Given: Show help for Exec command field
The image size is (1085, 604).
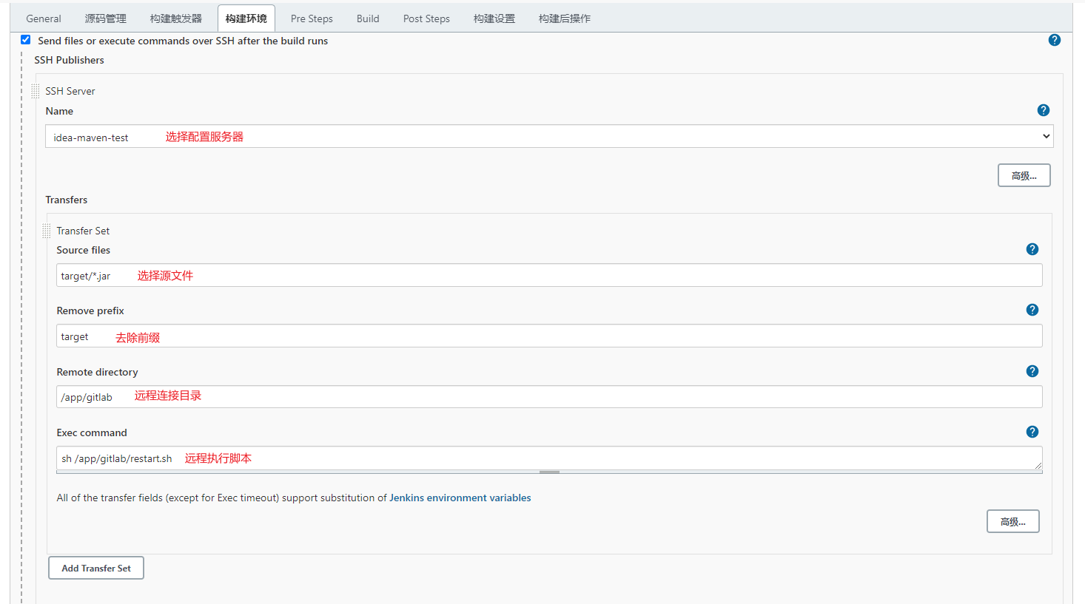Looking at the screenshot, I should click(x=1032, y=432).
